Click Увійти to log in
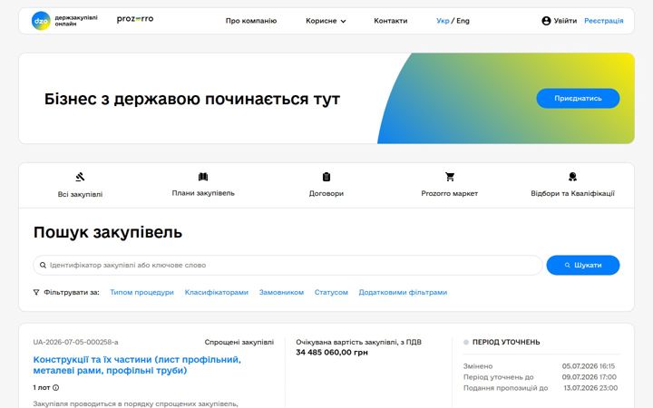 565,21
